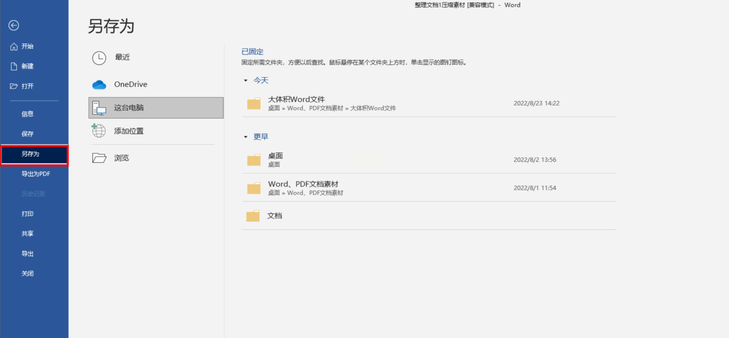The image size is (729, 338).
Task: Select 新建 in the sidebar
Action: coord(27,66)
